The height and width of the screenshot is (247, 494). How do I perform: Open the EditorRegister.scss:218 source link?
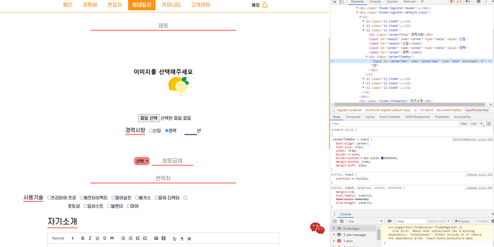pos(472,139)
